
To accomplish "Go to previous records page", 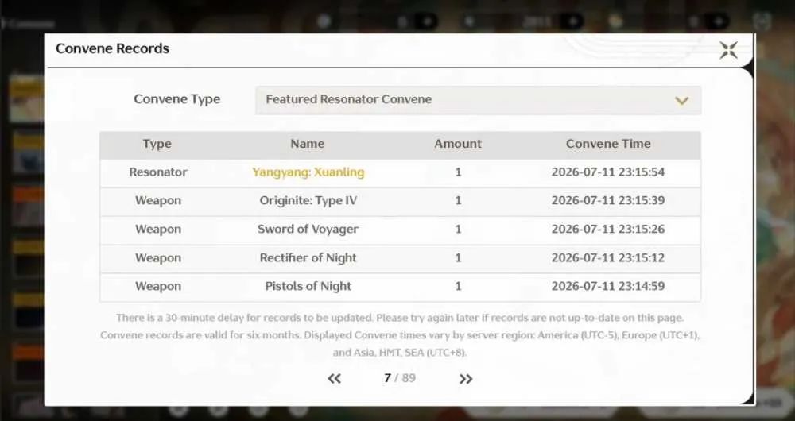I will pyautogui.click(x=334, y=378).
